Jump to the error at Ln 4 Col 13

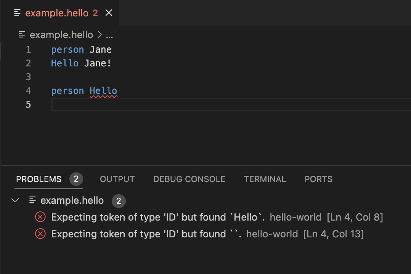pyautogui.click(x=334, y=234)
